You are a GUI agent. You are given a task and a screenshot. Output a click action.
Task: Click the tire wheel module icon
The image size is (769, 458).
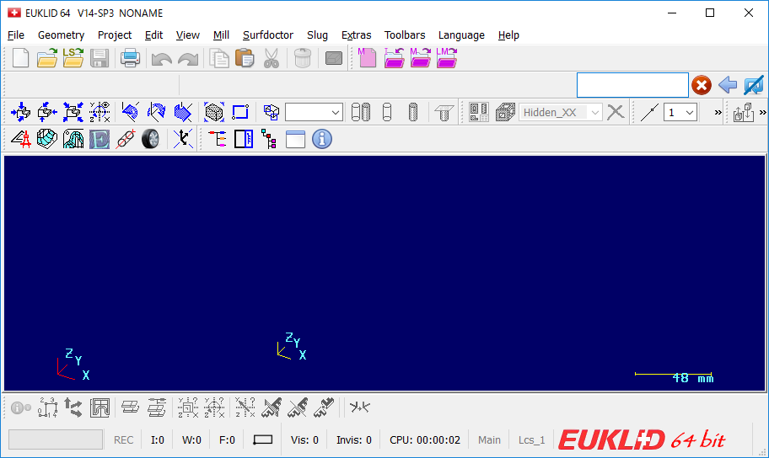pos(151,139)
